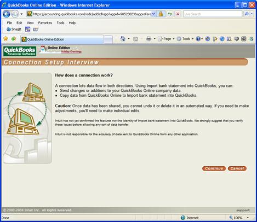Open the Favorites menu
This screenshot has height=222, width=257.
point(45,23)
